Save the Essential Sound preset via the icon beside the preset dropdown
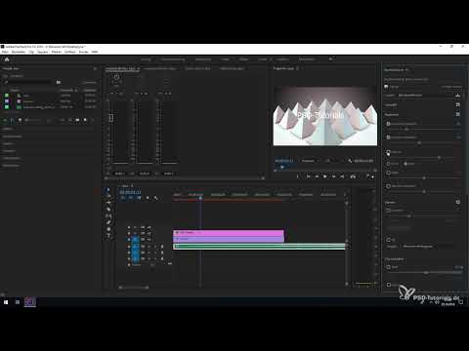This screenshot has width=469, height=351. click(458, 96)
